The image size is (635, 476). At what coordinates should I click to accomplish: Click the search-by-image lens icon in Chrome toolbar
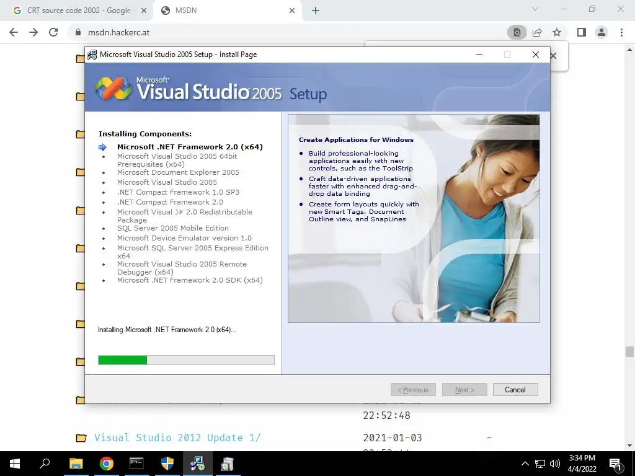(517, 32)
